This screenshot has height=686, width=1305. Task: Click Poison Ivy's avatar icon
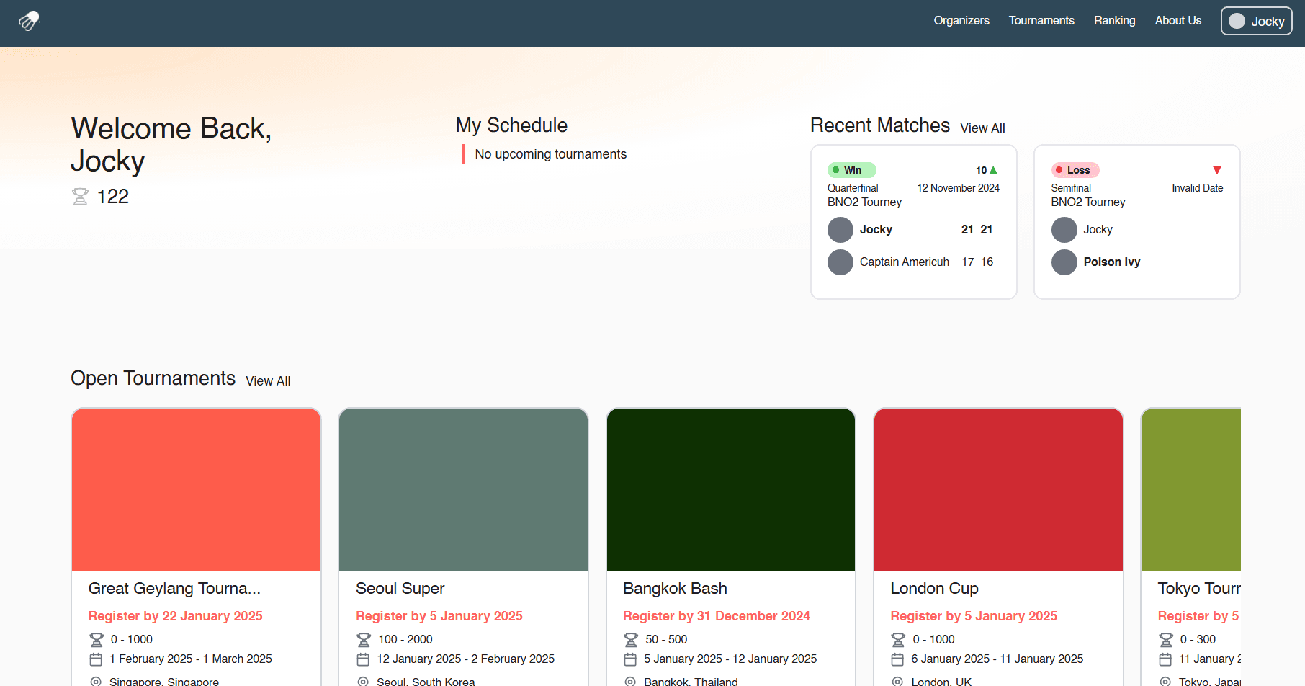tap(1064, 262)
